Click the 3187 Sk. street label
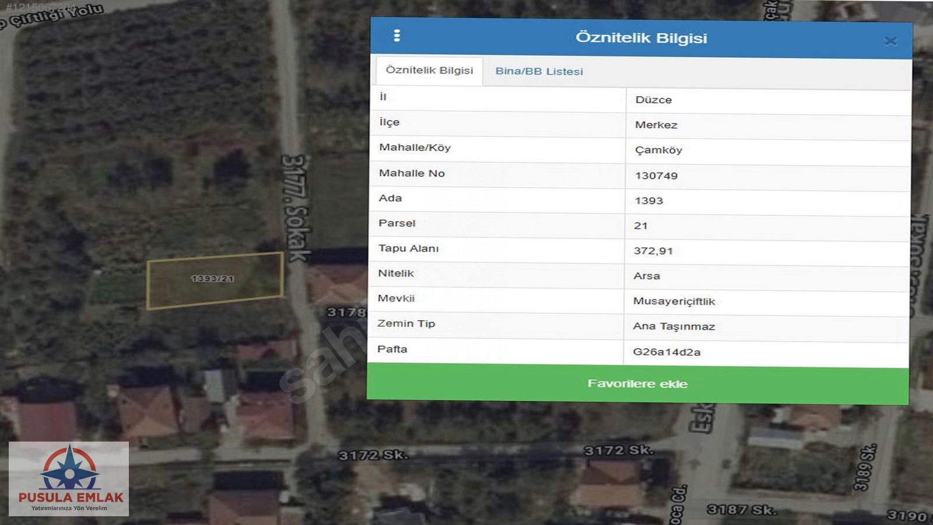 tap(742, 510)
